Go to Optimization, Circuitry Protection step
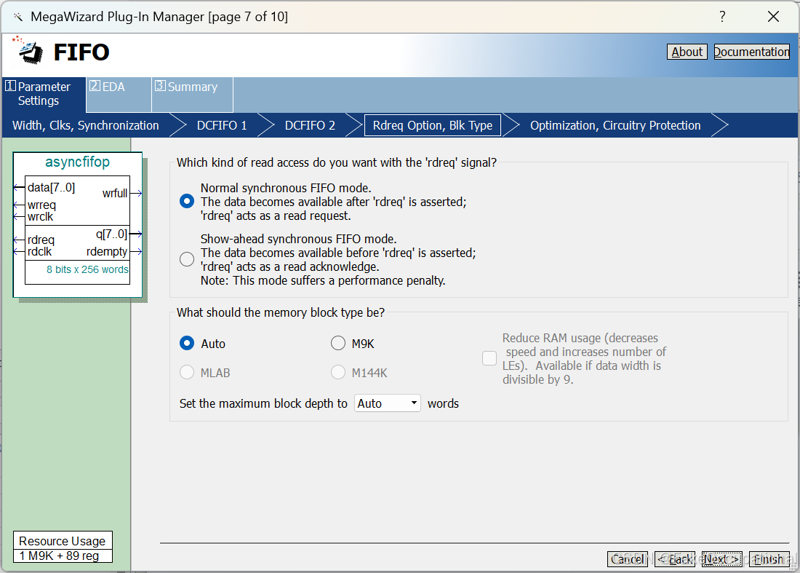This screenshot has height=573, width=800. coord(615,126)
